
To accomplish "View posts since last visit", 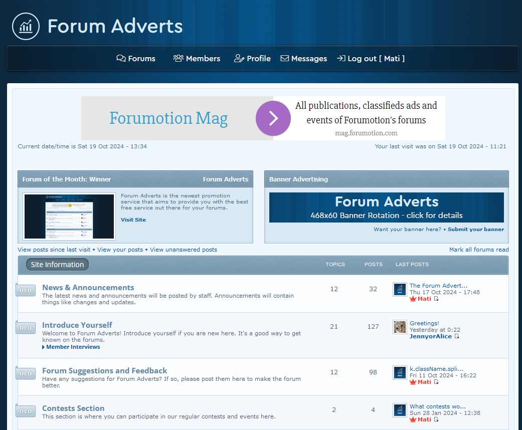I will pyautogui.click(x=54, y=250).
